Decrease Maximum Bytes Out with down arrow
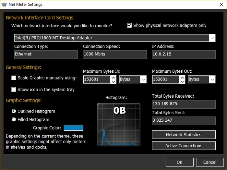 click(x=182, y=82)
